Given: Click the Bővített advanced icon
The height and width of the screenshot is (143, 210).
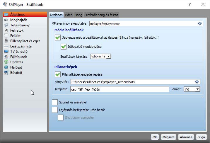Looking at the screenshot, I should tap(6, 72).
